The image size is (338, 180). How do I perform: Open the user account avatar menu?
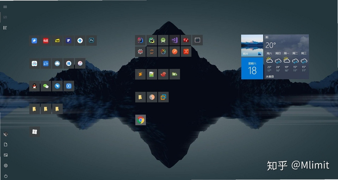click(x=5, y=134)
